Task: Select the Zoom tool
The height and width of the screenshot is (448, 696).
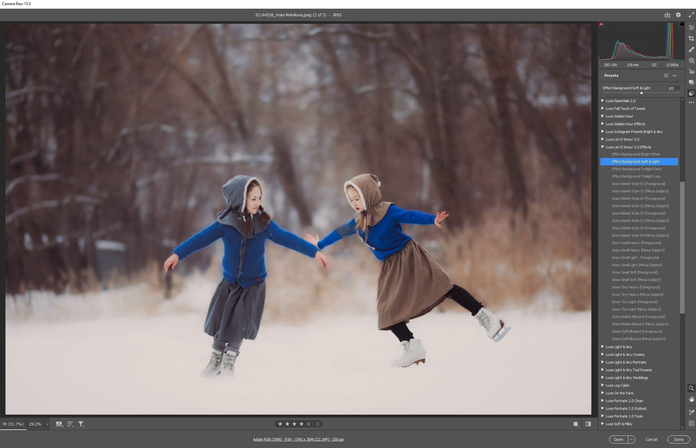Action: click(x=692, y=389)
